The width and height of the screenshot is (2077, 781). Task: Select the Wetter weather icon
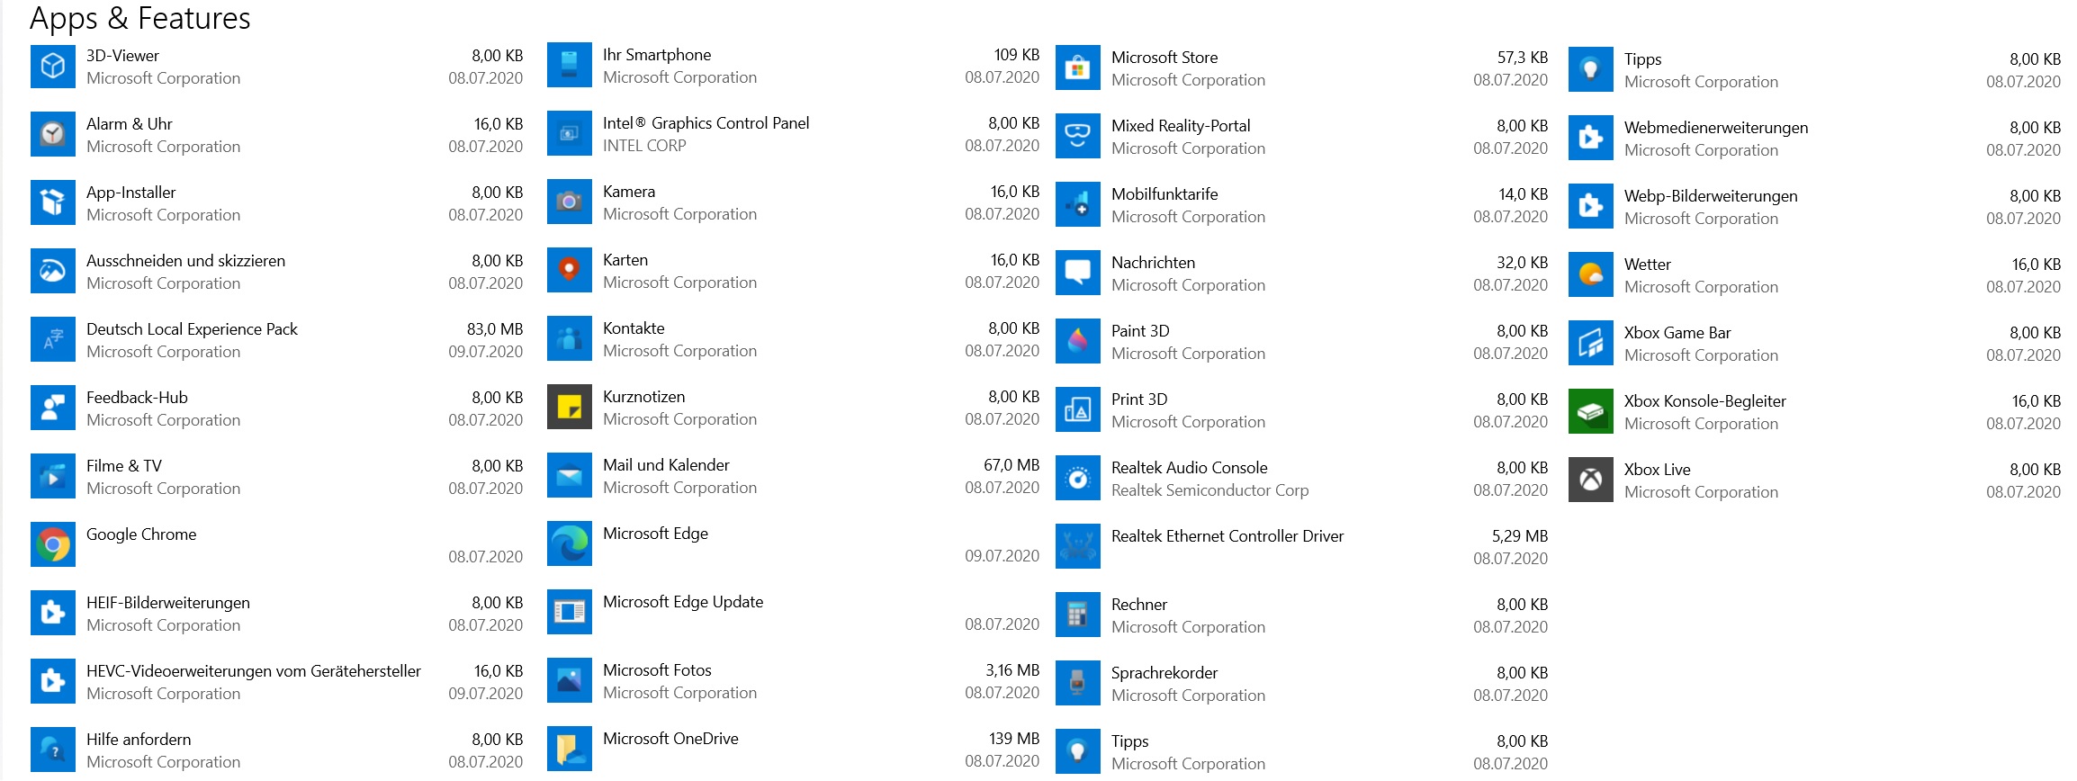[1591, 274]
